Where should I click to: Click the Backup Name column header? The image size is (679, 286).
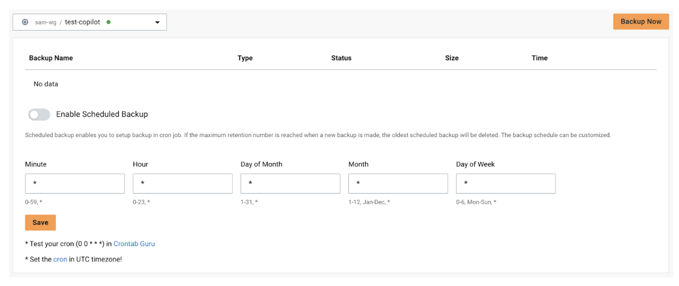[51, 58]
